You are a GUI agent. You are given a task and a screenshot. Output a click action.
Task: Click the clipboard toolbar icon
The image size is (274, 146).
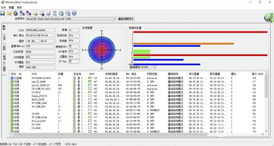(x=55, y=13)
